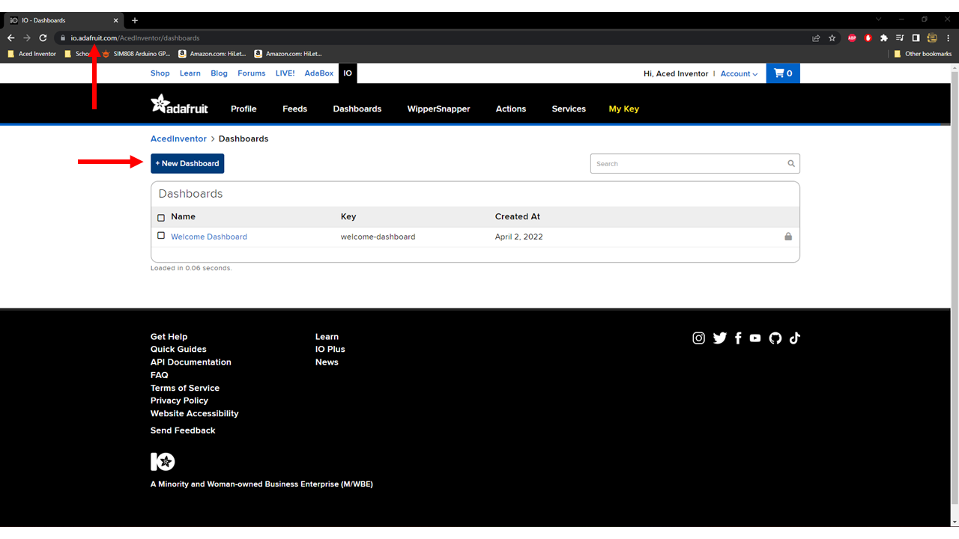The width and height of the screenshot is (959, 539).
Task: Open the Welcome Dashboard link
Action: point(209,237)
